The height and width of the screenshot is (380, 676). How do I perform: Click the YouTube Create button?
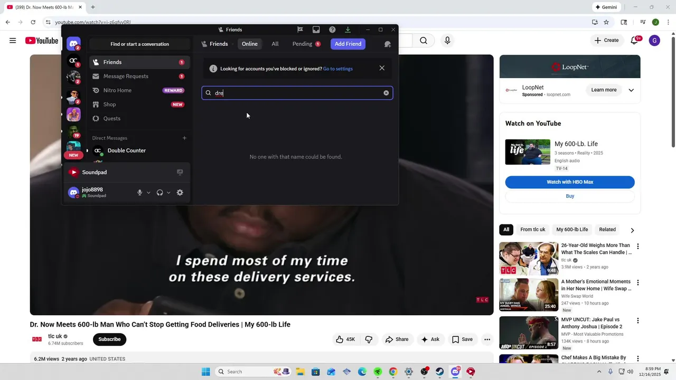point(606,41)
